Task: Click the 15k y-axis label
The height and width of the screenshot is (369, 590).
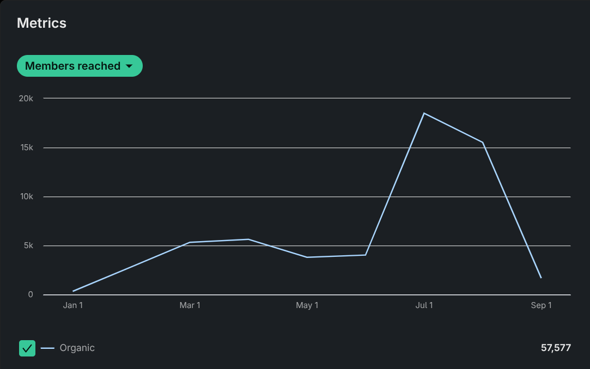Action: click(x=26, y=147)
